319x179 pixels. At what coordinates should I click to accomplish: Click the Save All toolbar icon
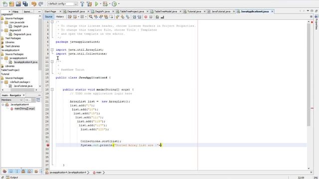pyautogui.click(x=25, y=3)
